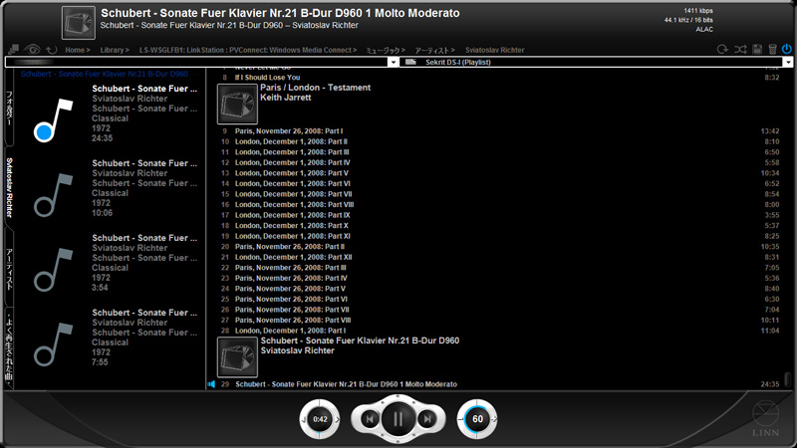Go to Home in the breadcrumb
This screenshot has height=448, width=797.
point(75,49)
